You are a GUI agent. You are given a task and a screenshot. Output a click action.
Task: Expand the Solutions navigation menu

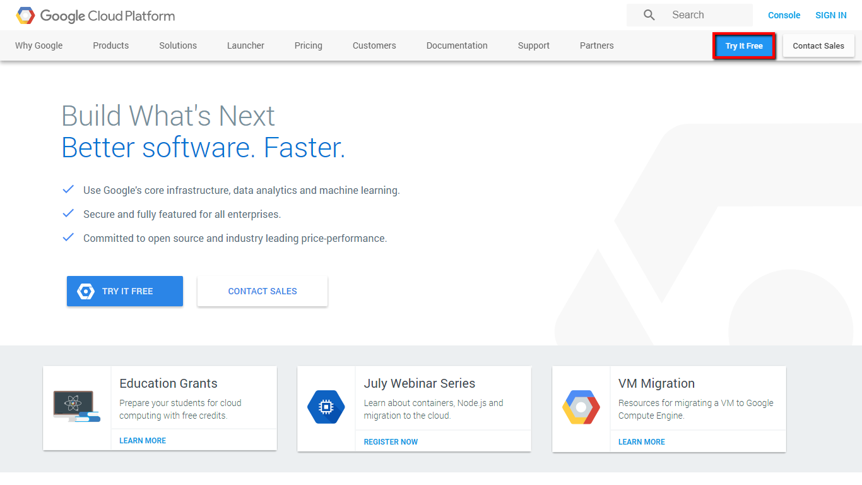pos(178,45)
